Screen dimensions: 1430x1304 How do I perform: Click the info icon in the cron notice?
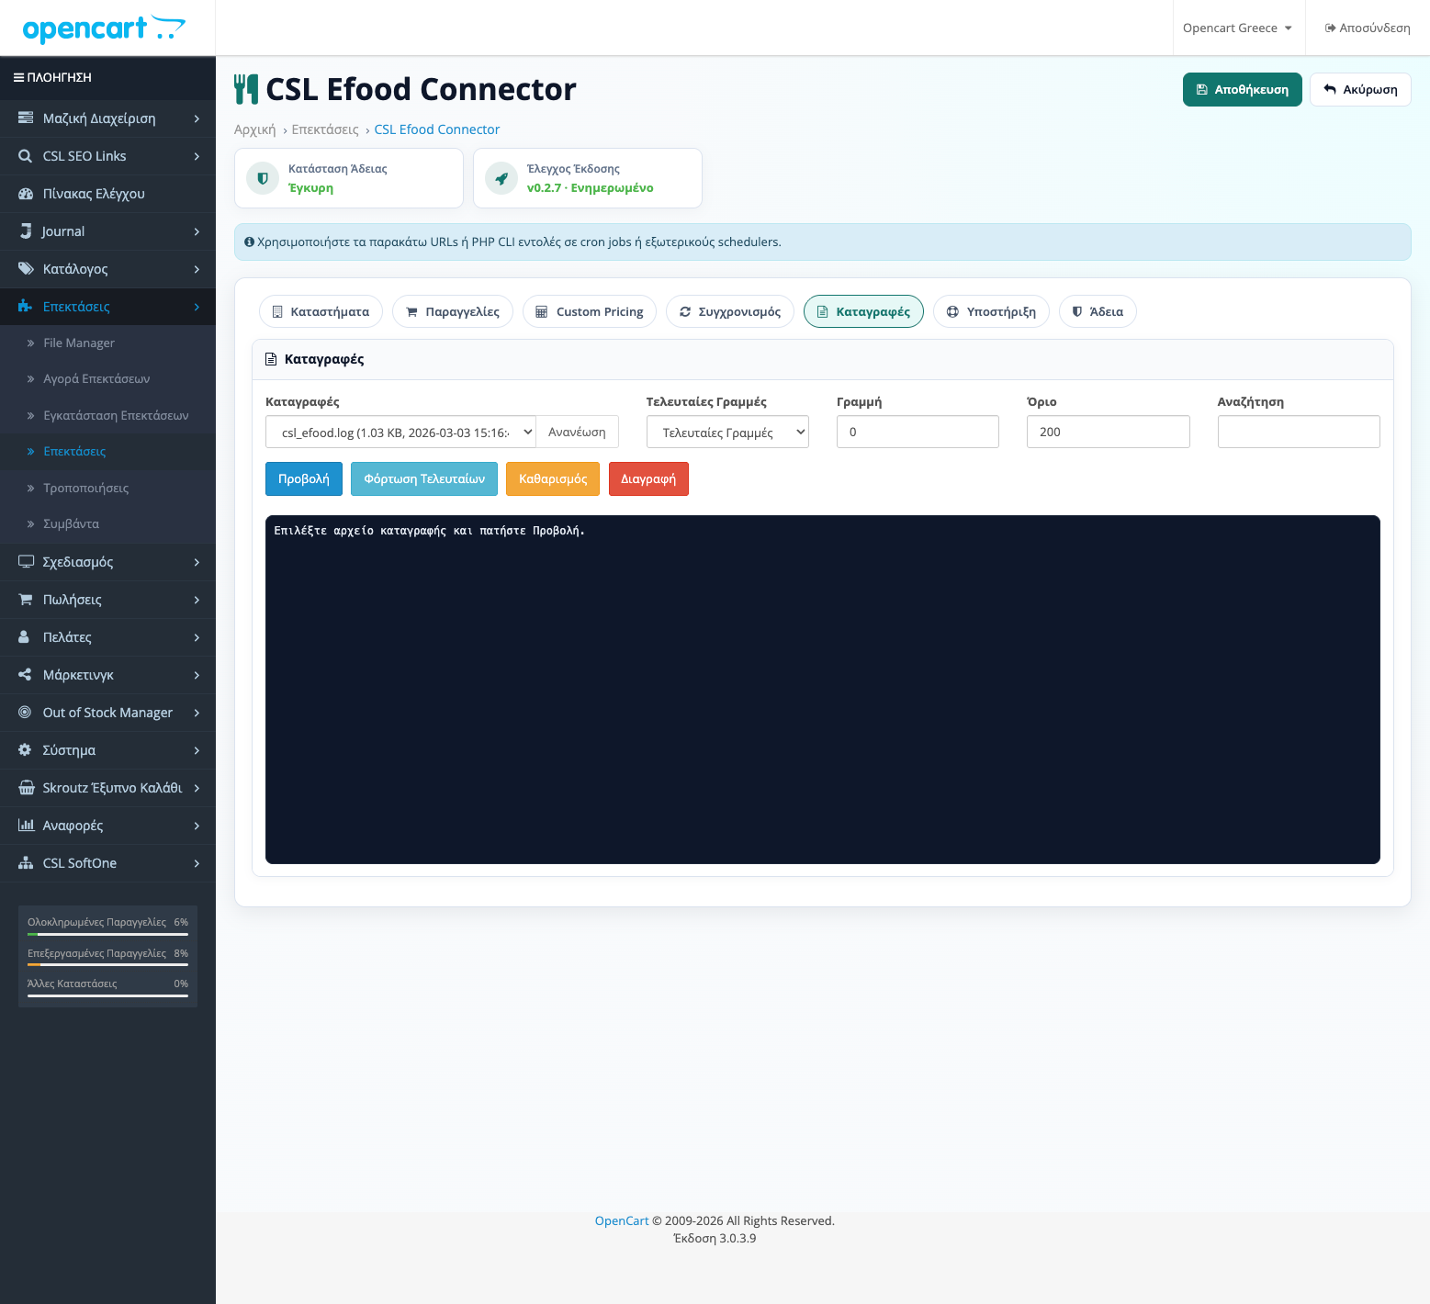pyautogui.click(x=249, y=242)
